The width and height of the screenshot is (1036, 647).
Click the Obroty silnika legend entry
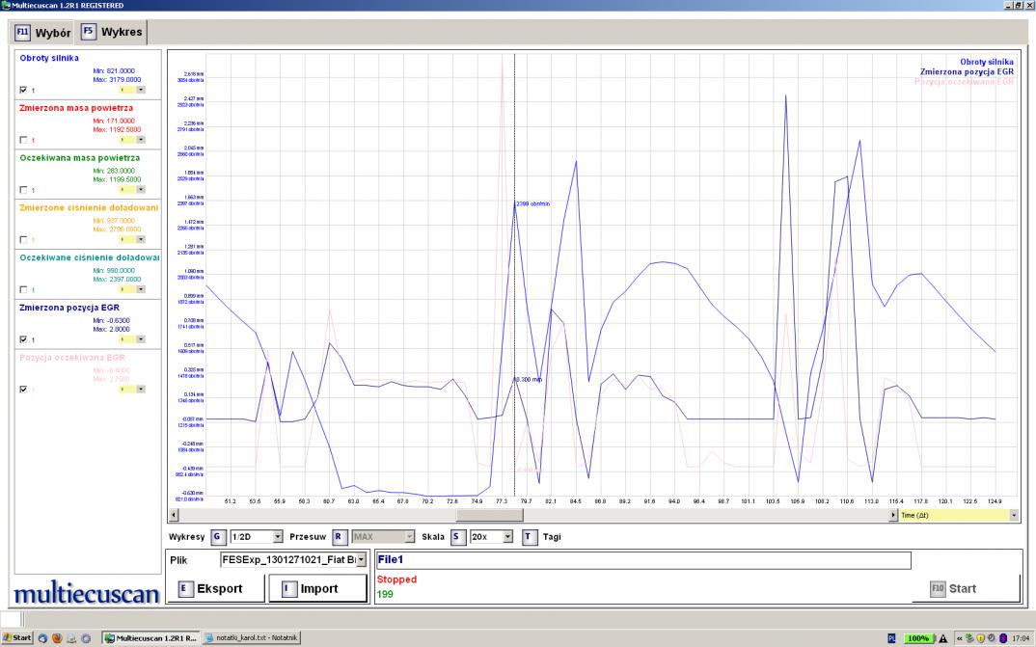987,62
